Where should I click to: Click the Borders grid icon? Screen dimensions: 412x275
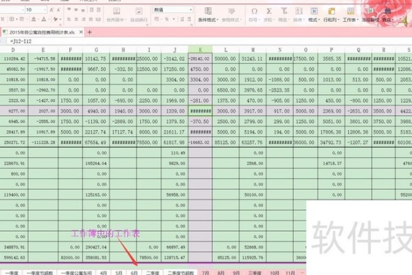click(x=12, y=19)
